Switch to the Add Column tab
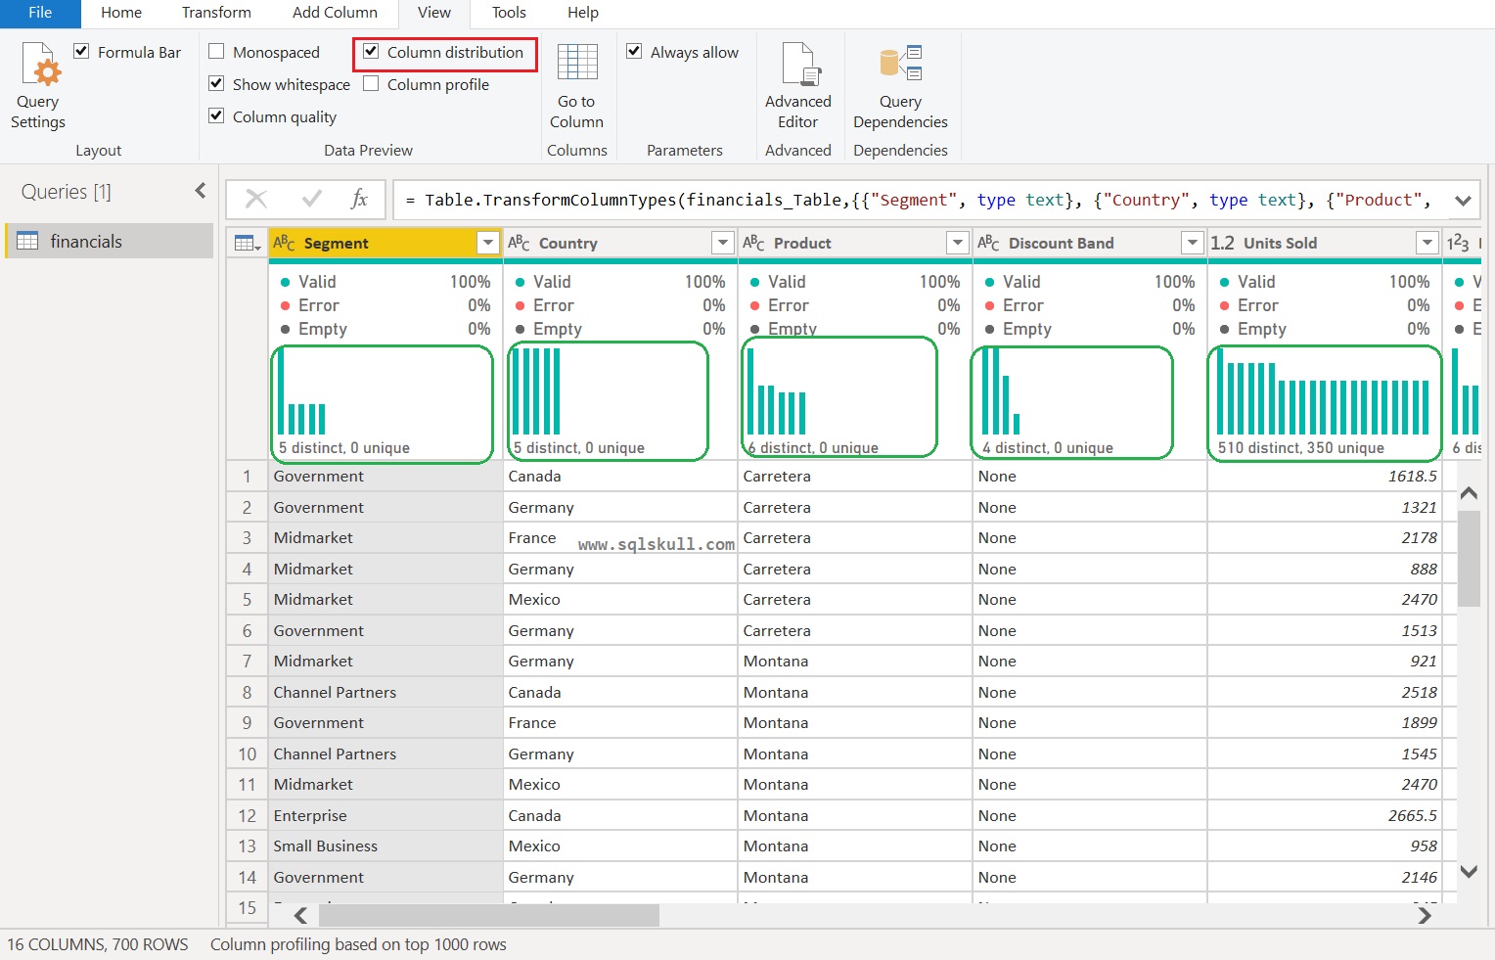1495x960 pixels. (x=335, y=13)
